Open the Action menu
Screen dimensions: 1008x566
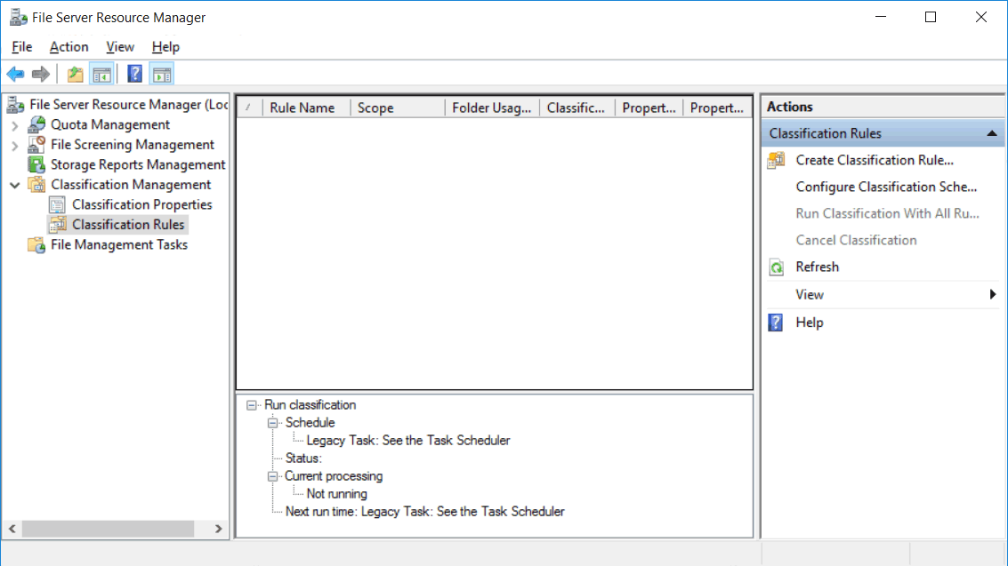click(69, 47)
